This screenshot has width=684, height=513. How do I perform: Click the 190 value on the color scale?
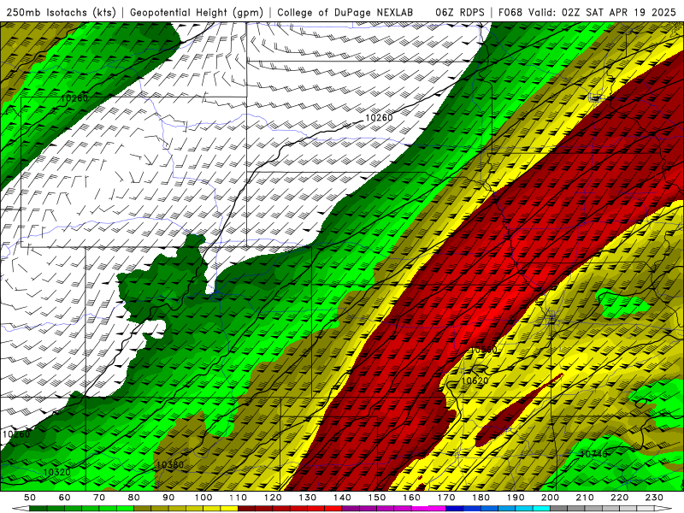click(516, 498)
